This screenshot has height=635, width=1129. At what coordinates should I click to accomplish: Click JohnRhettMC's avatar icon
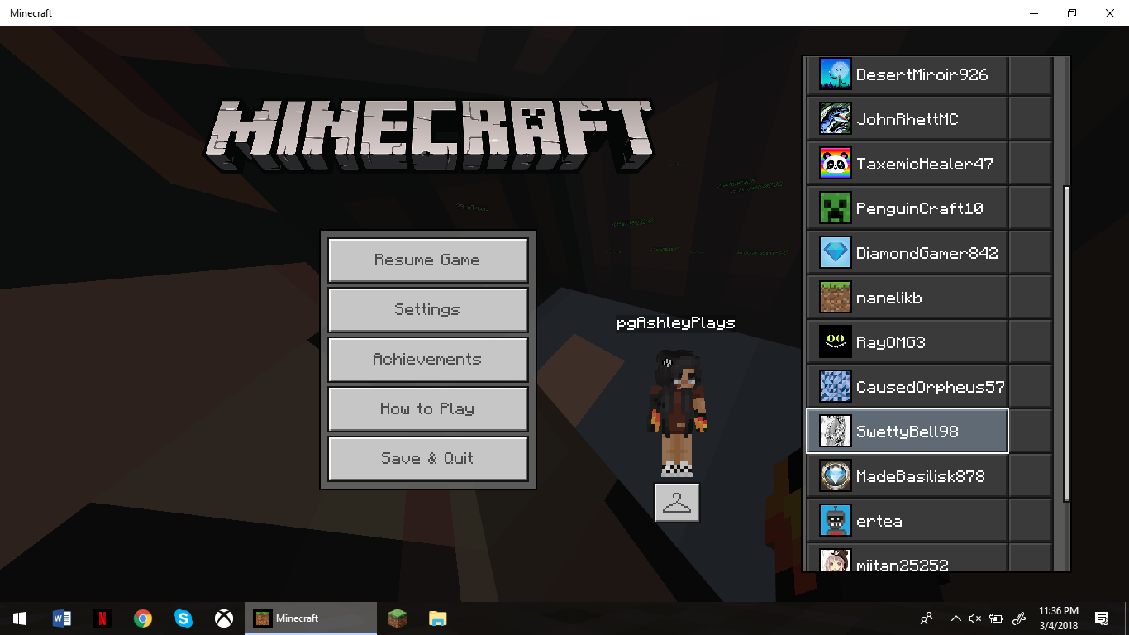(835, 119)
